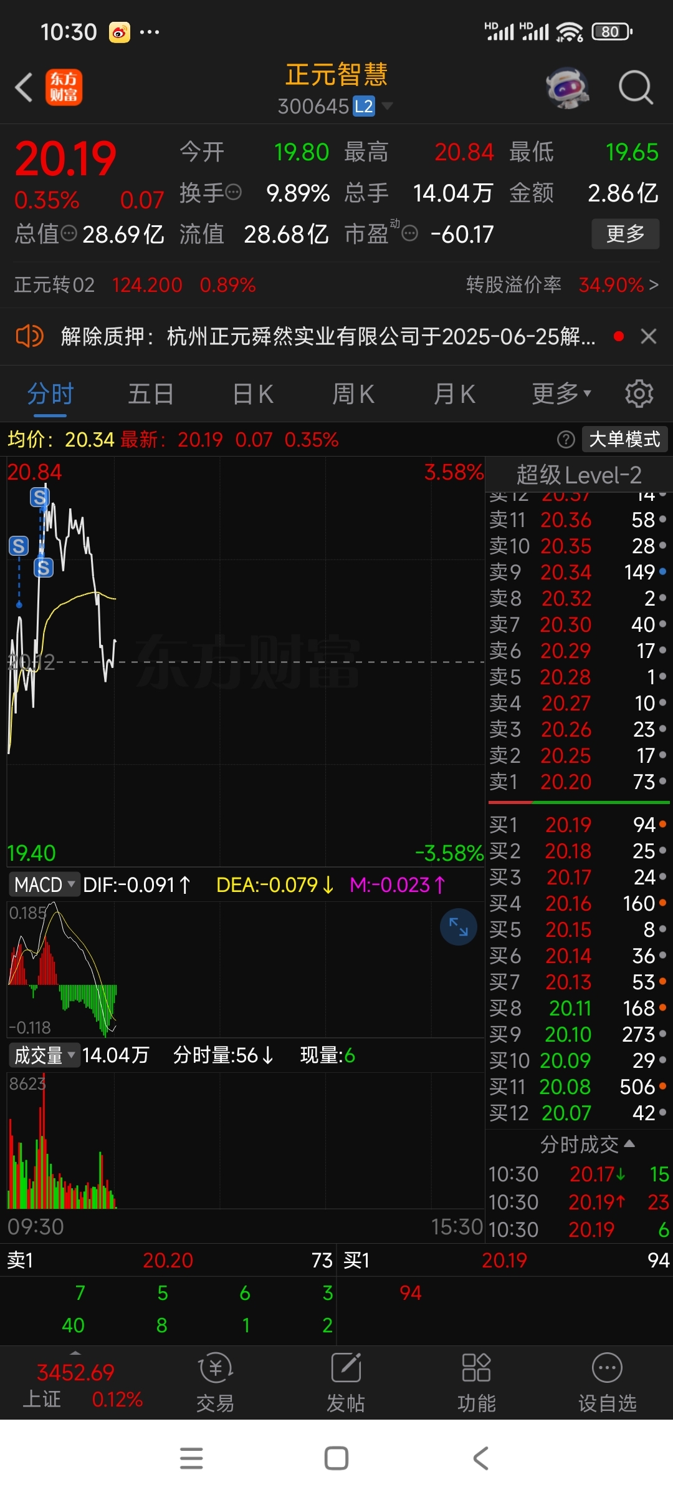Dismiss the announcement bar with X

[x=649, y=336]
